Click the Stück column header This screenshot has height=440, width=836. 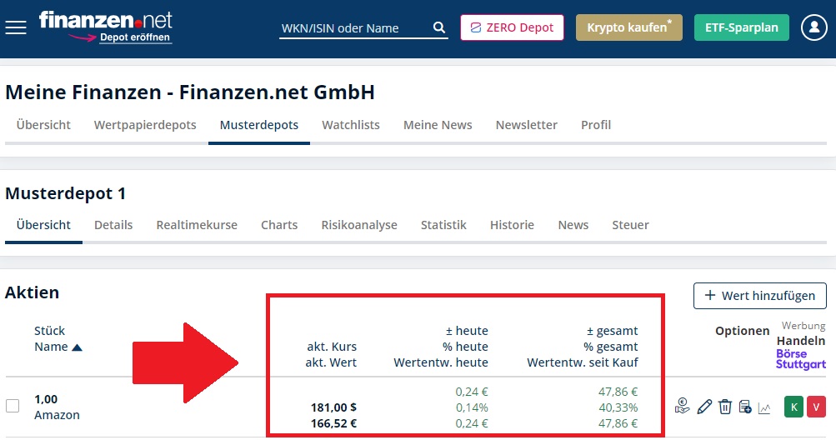click(x=49, y=331)
